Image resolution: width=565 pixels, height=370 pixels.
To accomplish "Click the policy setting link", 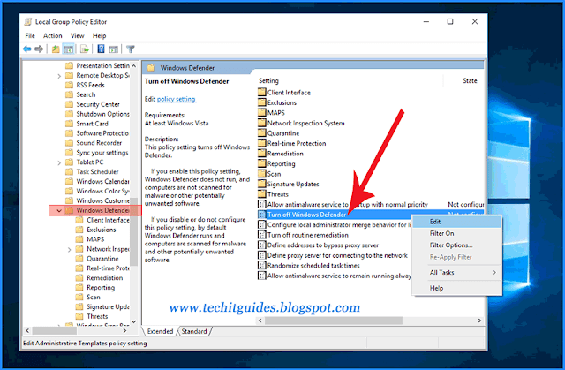I will 177,99.
